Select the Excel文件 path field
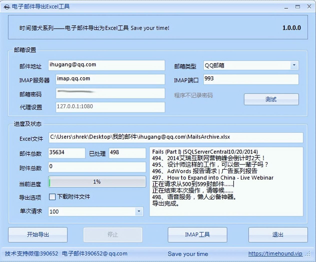The width and height of the screenshot is (316, 262). point(175,137)
